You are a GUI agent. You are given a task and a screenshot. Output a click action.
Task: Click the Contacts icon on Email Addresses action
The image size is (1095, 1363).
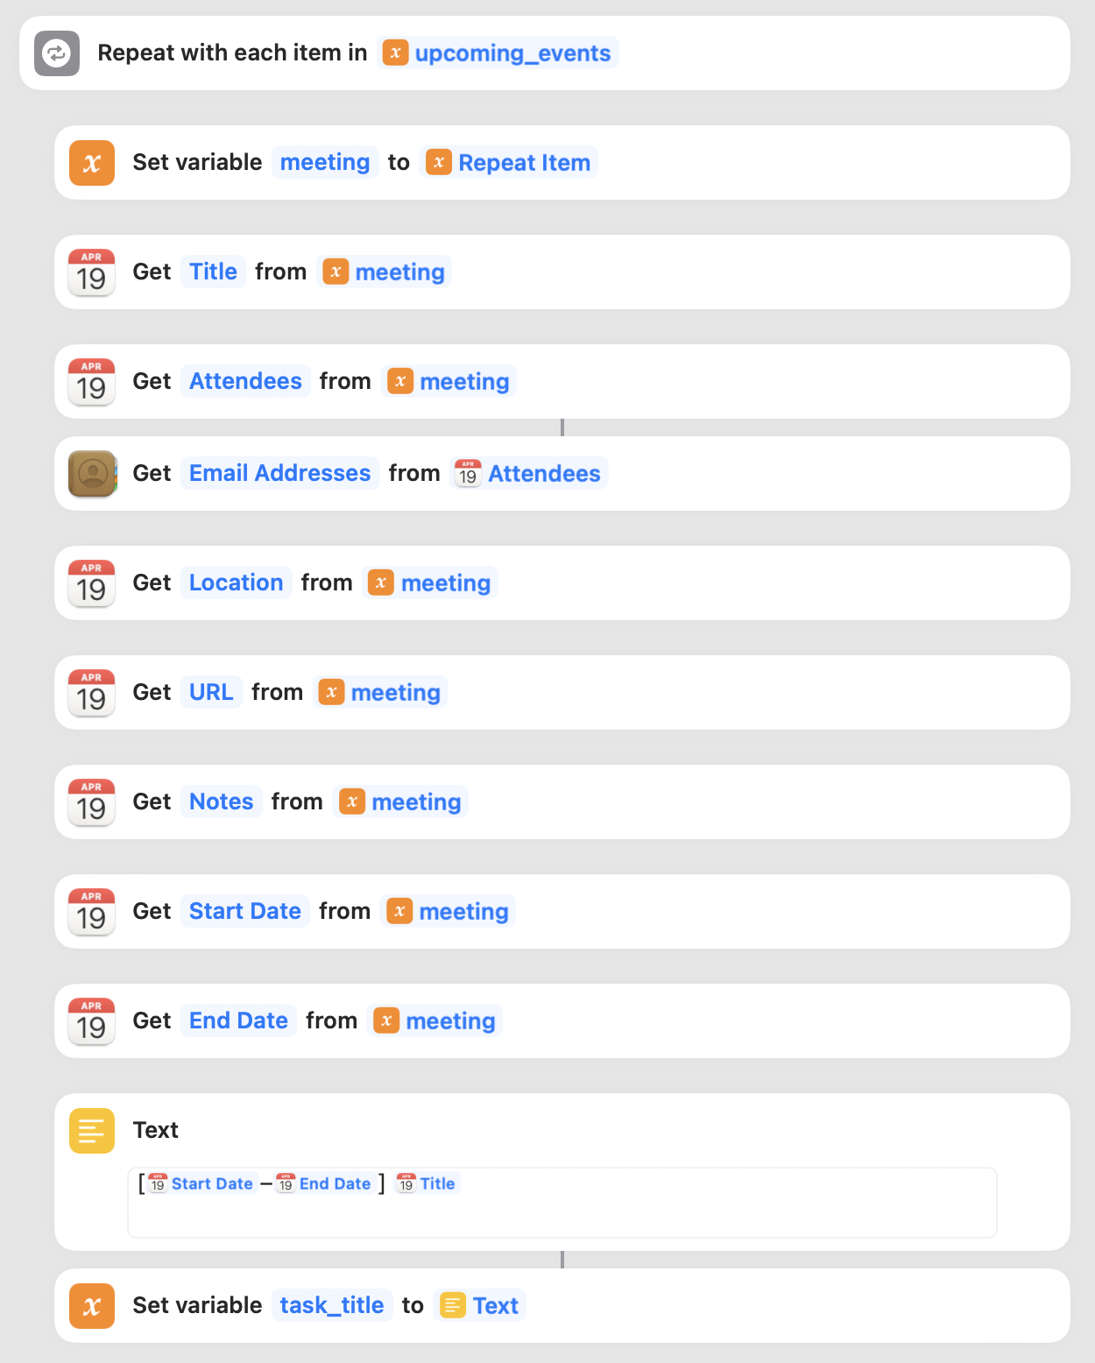(x=92, y=474)
